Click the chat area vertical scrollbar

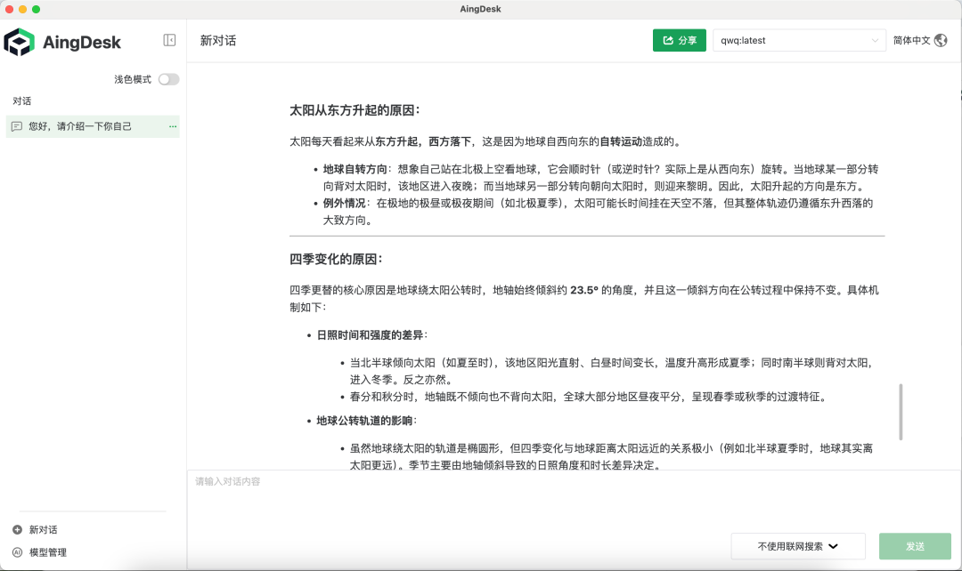coord(900,412)
